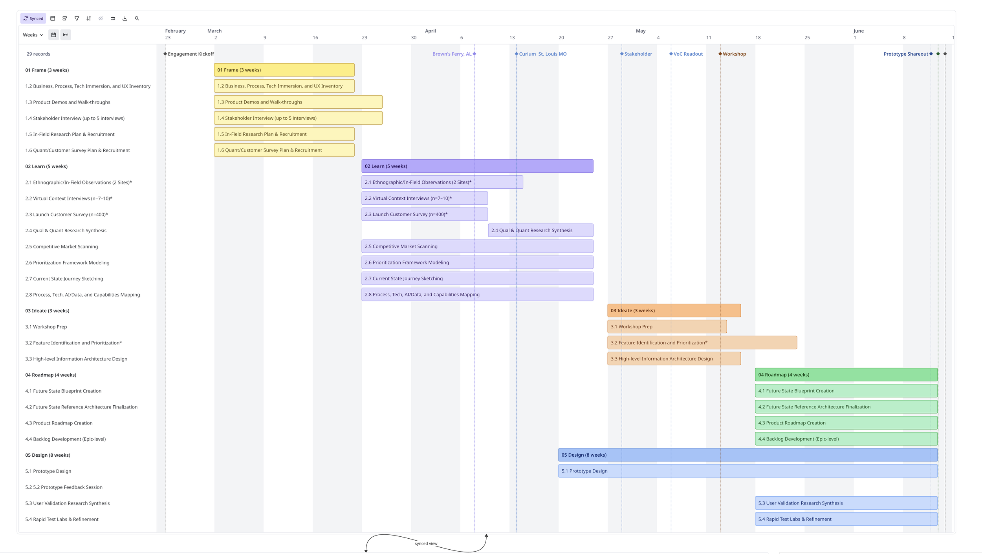Open the group records icon

[65, 18]
